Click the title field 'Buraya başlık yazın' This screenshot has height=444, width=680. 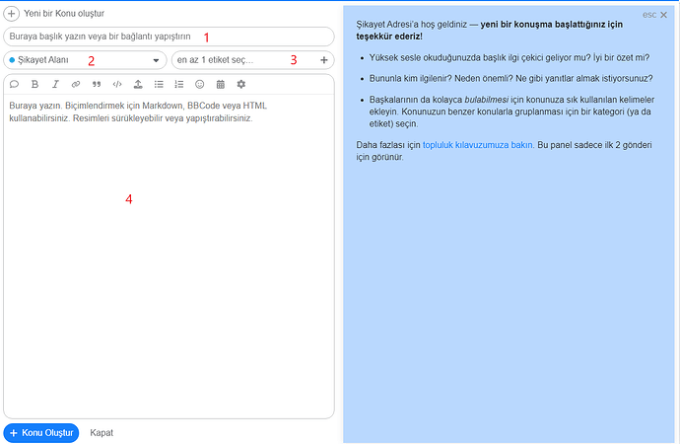click(169, 37)
